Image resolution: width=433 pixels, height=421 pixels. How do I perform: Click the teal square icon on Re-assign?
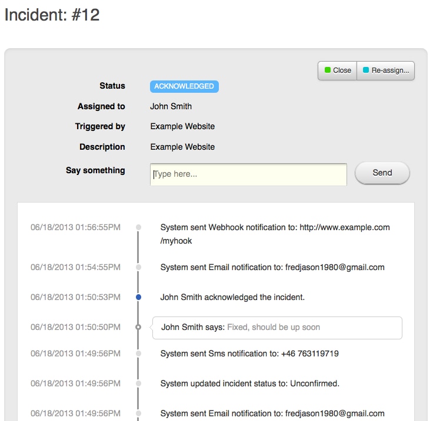(x=365, y=70)
